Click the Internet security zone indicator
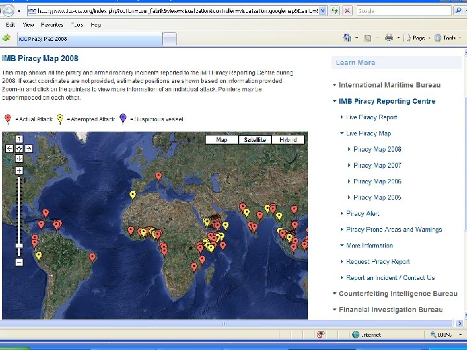The height and width of the screenshot is (350, 467). coord(366,335)
